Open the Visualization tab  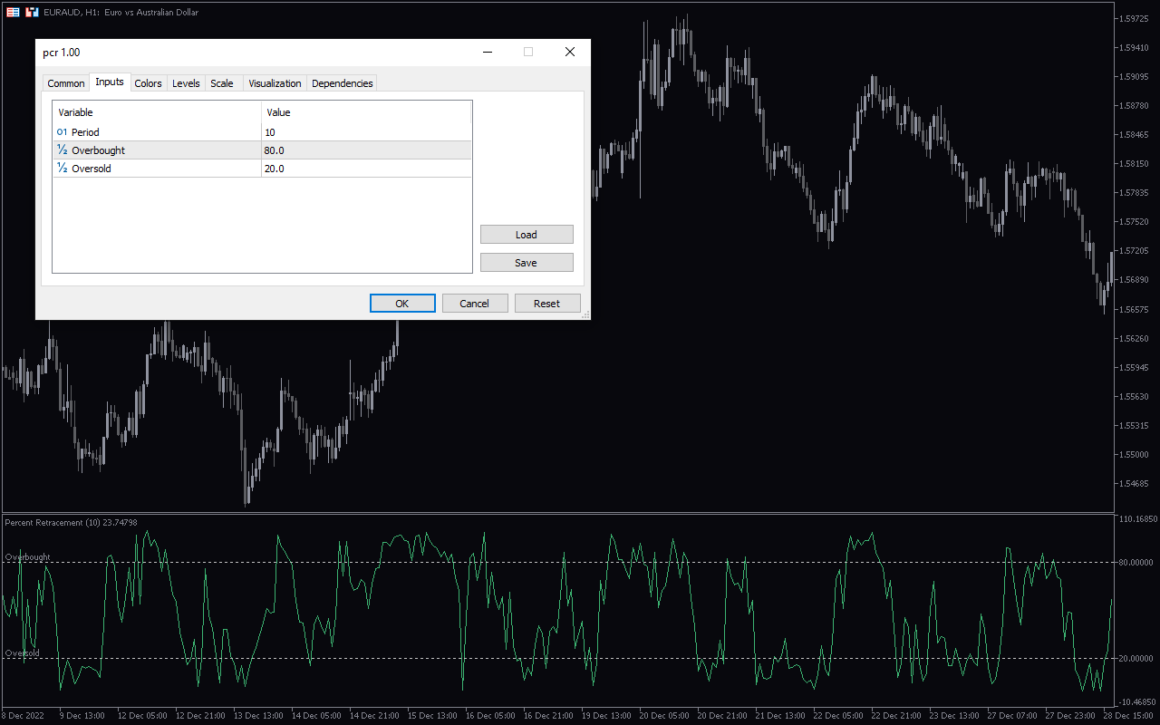tap(275, 83)
